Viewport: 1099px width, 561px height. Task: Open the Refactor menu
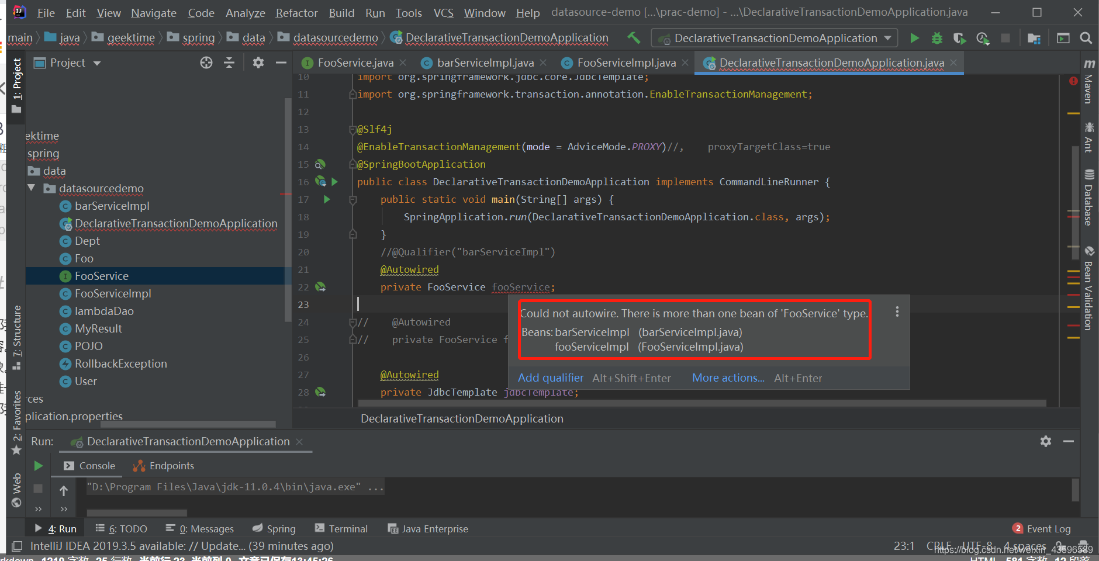[296, 12]
